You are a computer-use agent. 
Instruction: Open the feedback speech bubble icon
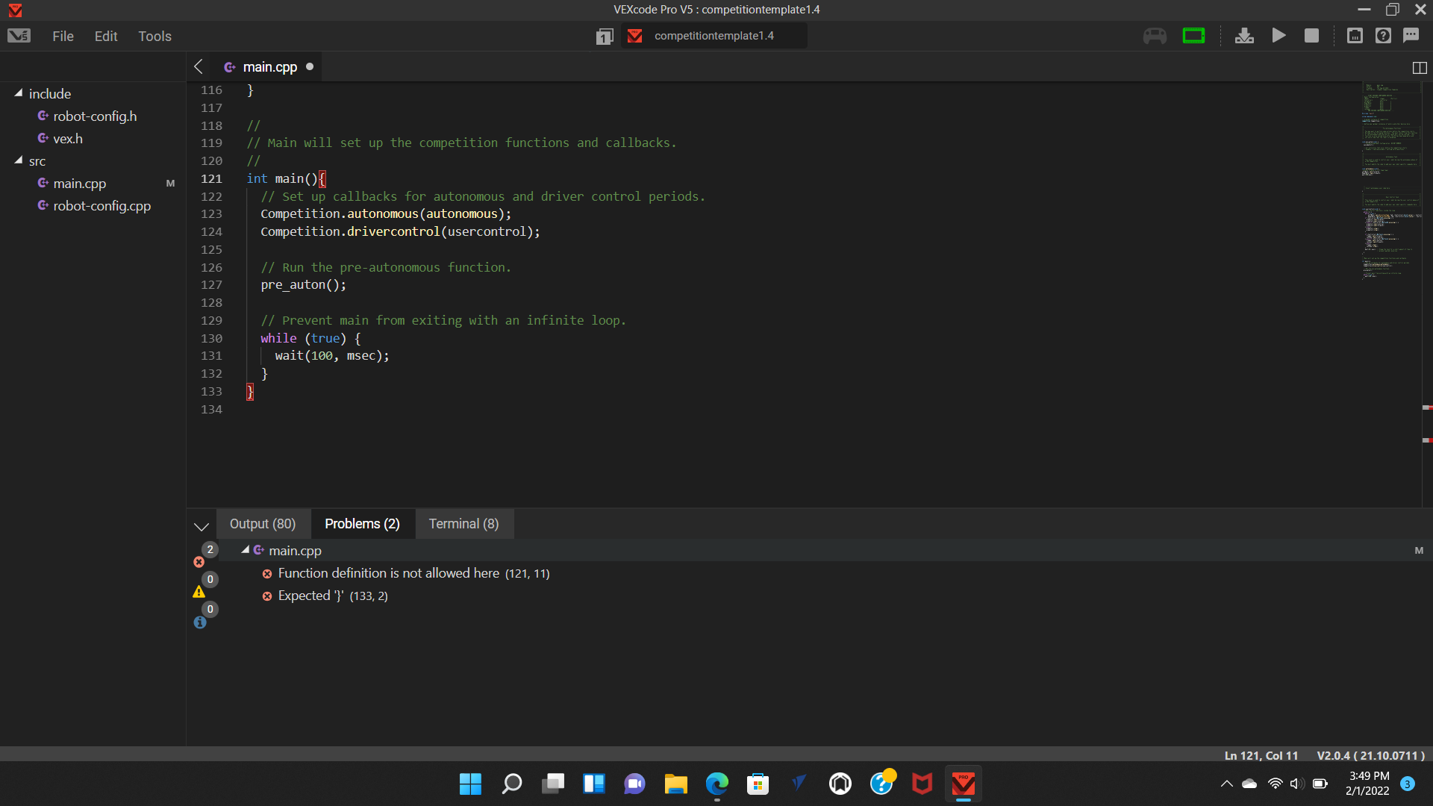tap(1411, 36)
